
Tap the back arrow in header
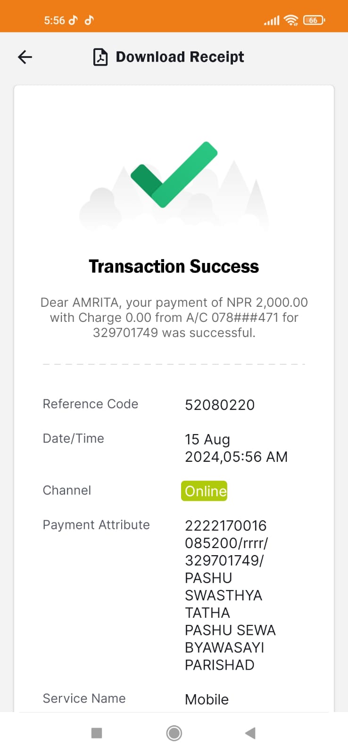coord(25,57)
